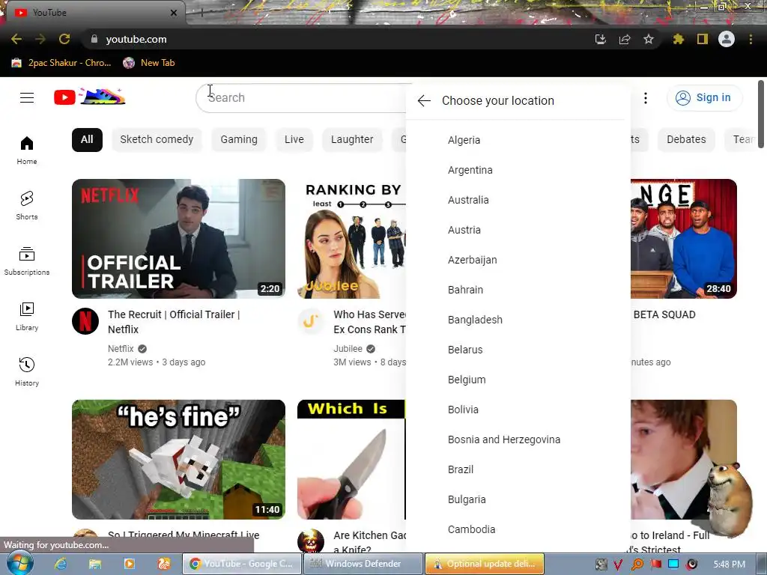Screen dimensions: 767x575
Task: Select the All filter chip
Action: (x=87, y=140)
